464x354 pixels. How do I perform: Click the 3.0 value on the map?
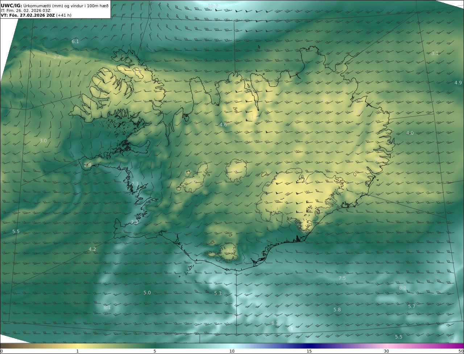43,140
